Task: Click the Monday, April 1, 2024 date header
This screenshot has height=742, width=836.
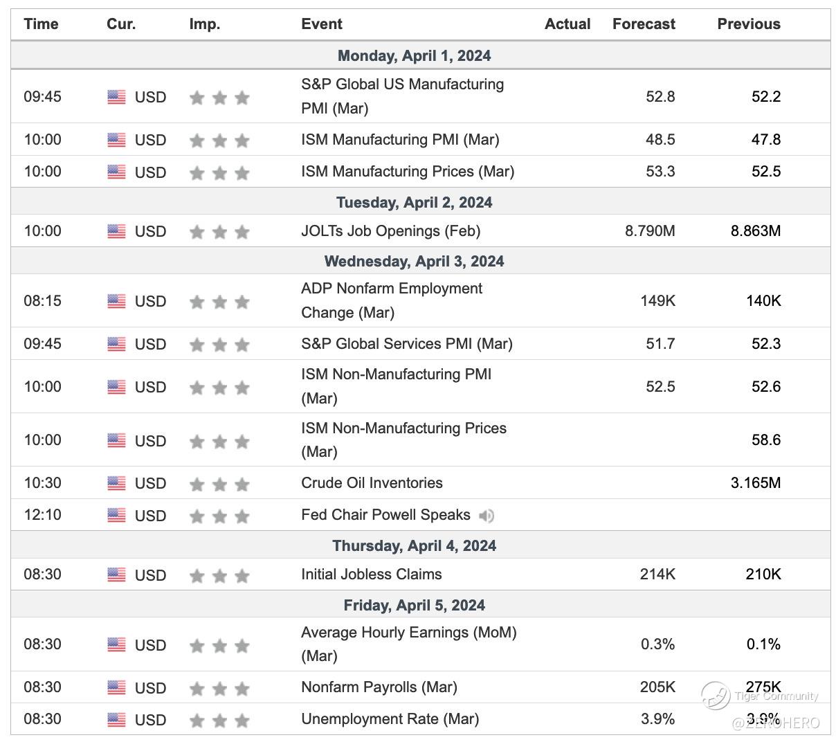Action: pyautogui.click(x=414, y=55)
